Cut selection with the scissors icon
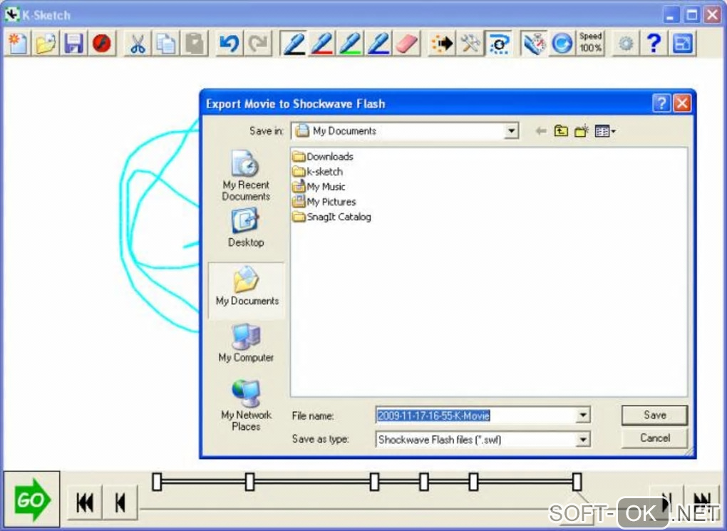The width and height of the screenshot is (727, 531). click(x=138, y=44)
